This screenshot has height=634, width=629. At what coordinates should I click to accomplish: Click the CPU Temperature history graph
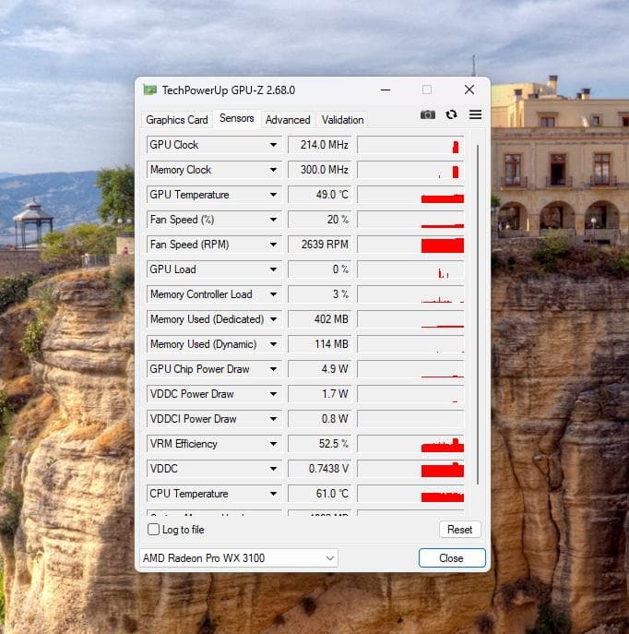(410, 494)
